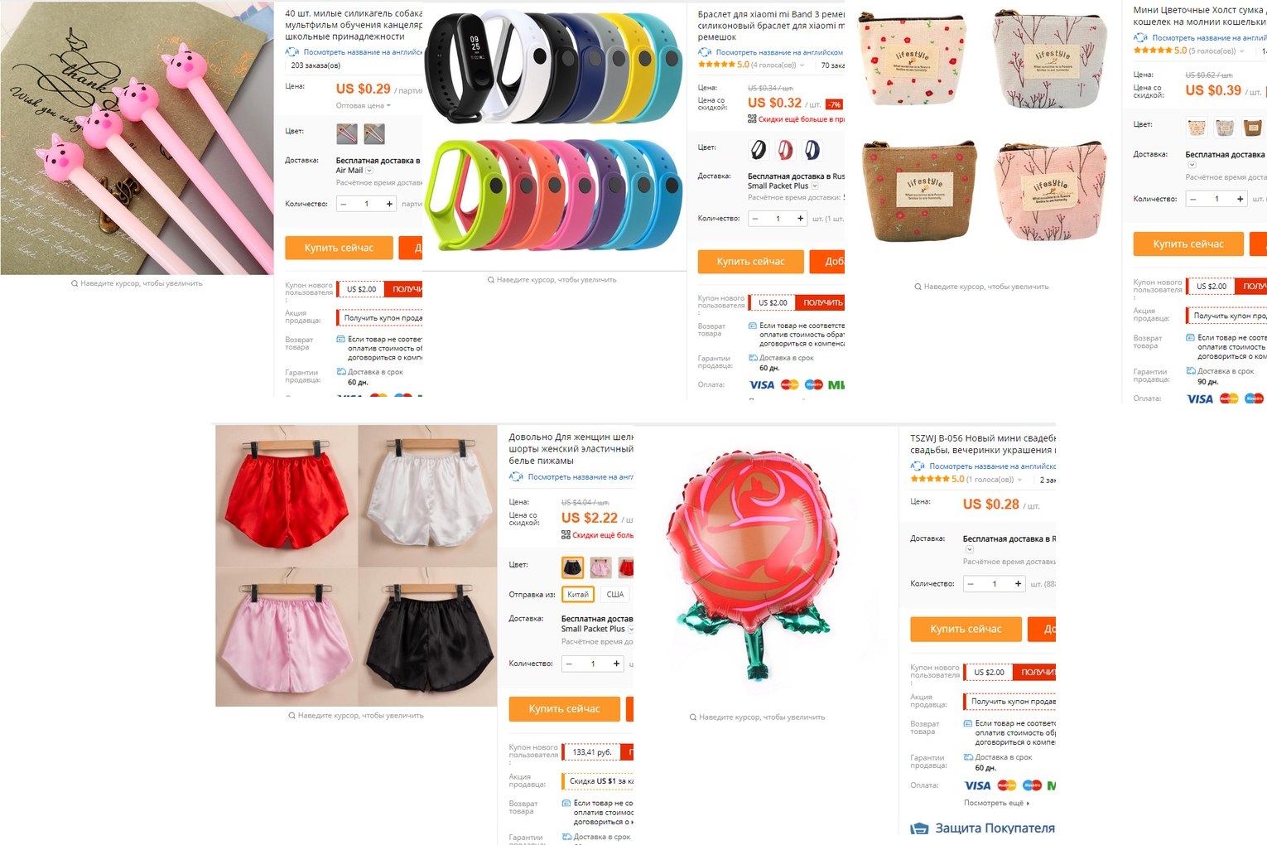The height and width of the screenshot is (845, 1267).
Task: Choose the pink shorts color option
Action: pos(600,567)
